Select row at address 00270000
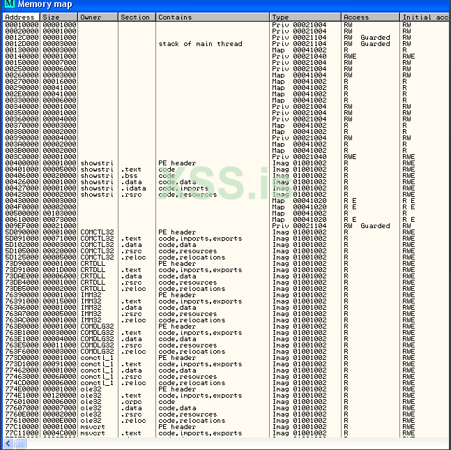The height and width of the screenshot is (450, 451). 226,82
